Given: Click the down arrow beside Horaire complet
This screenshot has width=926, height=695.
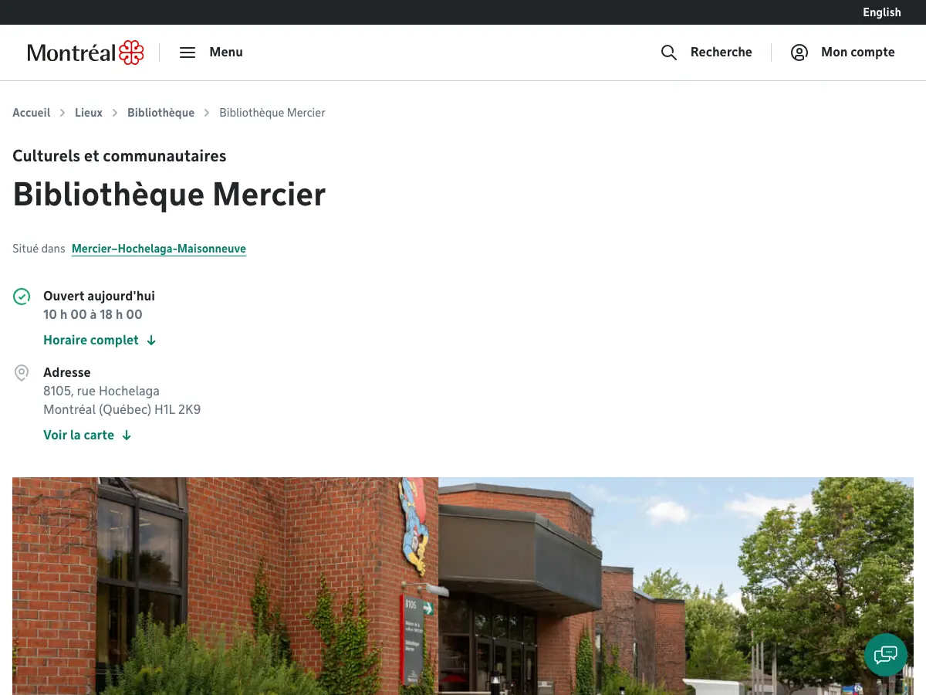Looking at the screenshot, I should (151, 341).
